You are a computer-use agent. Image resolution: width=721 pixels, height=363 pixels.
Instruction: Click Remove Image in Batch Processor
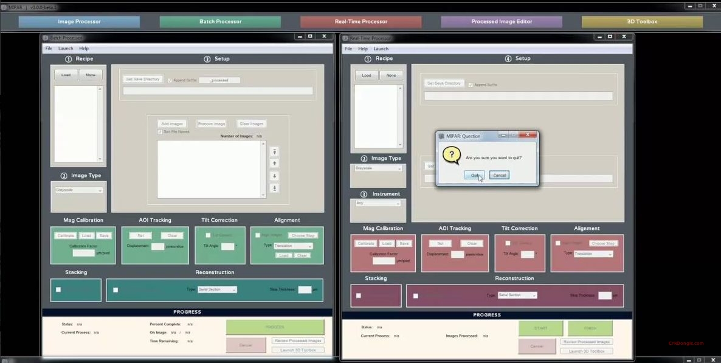click(x=212, y=124)
